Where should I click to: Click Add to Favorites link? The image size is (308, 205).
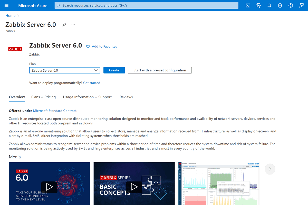pos(104,47)
